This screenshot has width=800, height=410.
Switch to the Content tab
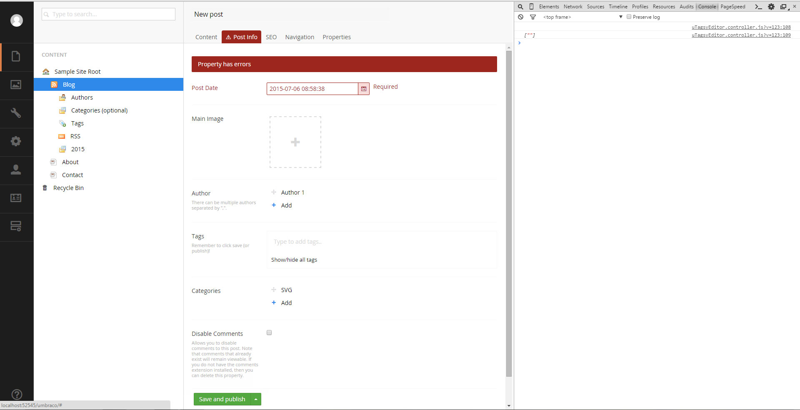click(x=206, y=37)
